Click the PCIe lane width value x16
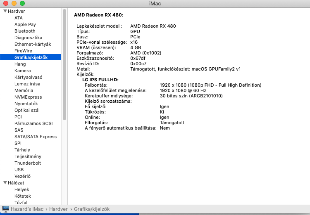 pos(134,42)
